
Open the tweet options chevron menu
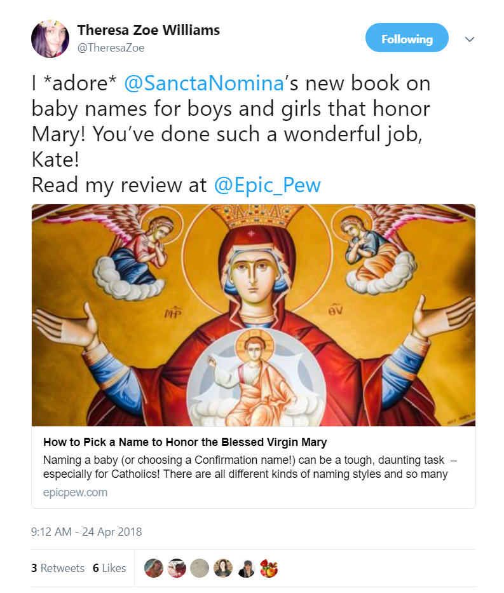point(470,39)
